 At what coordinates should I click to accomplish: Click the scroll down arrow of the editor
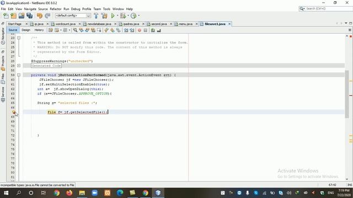[x=347, y=179]
